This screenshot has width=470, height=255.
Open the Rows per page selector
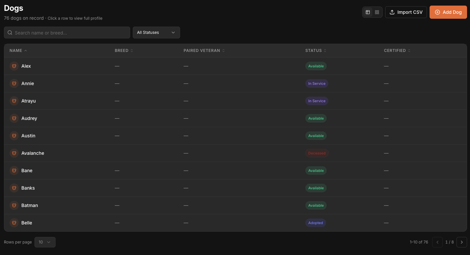pos(45,242)
